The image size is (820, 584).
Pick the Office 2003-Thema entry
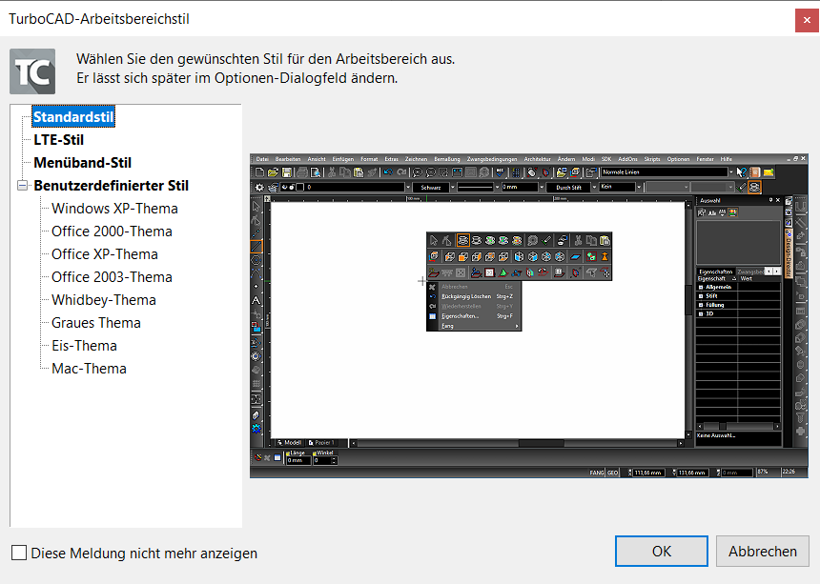pos(112,277)
